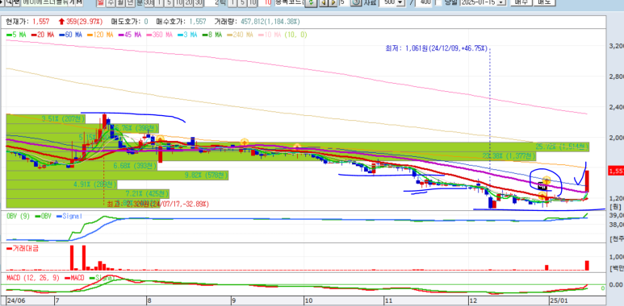
Task: Click the round clock icon before 자료
Action: click(357, 2)
